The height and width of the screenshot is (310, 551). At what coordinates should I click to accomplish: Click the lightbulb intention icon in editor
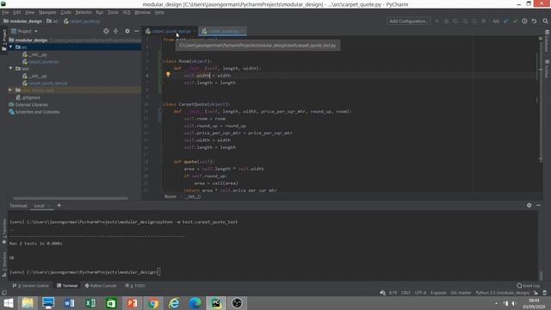pos(168,75)
